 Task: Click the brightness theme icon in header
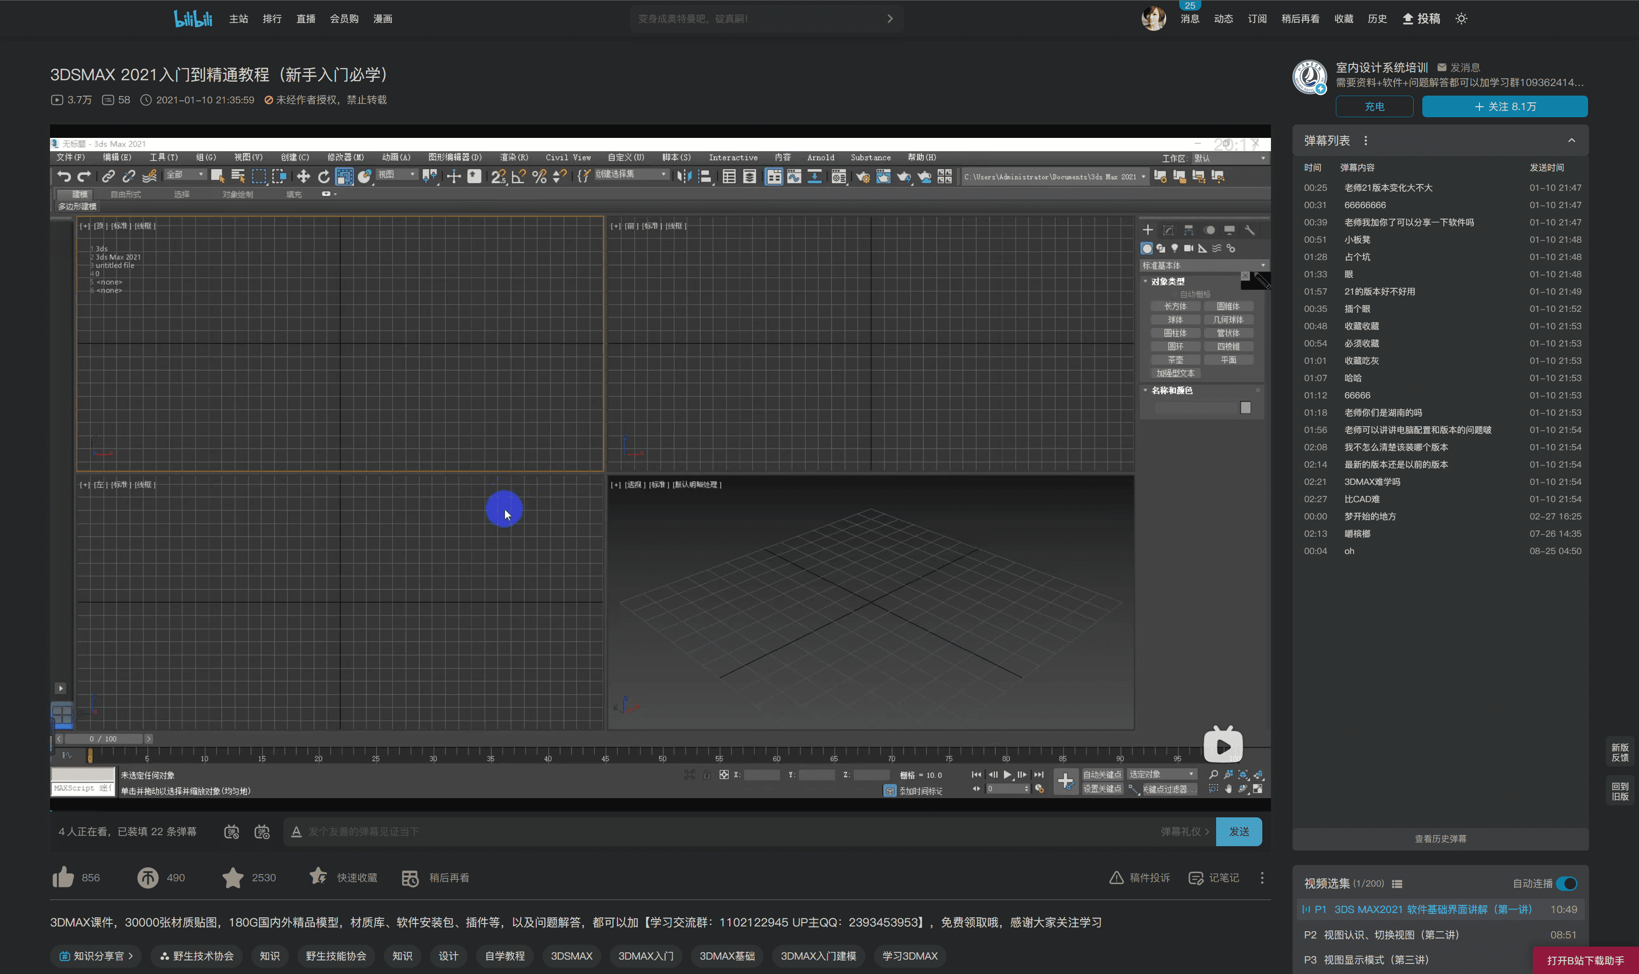point(1461,18)
